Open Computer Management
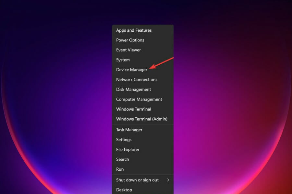 coord(143,99)
